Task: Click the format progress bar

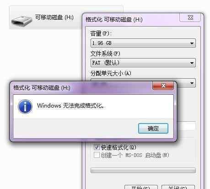Action: pos(143,170)
